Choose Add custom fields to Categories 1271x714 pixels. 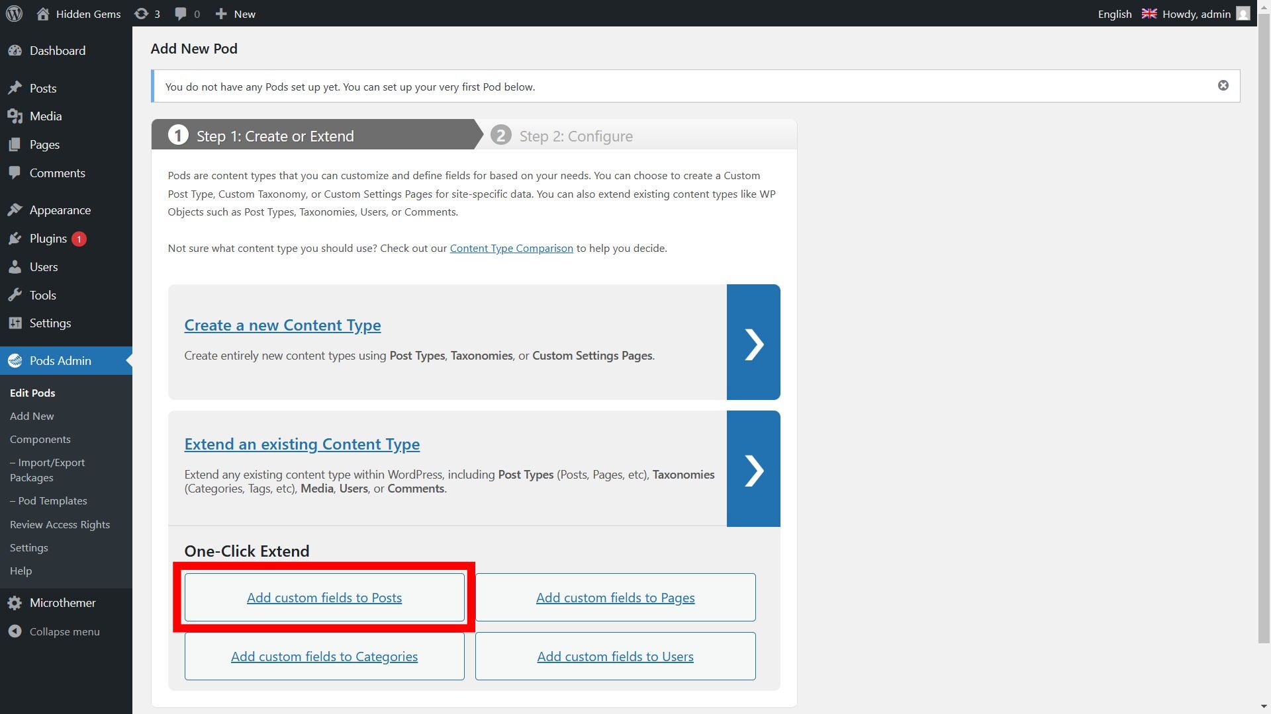[x=324, y=656]
